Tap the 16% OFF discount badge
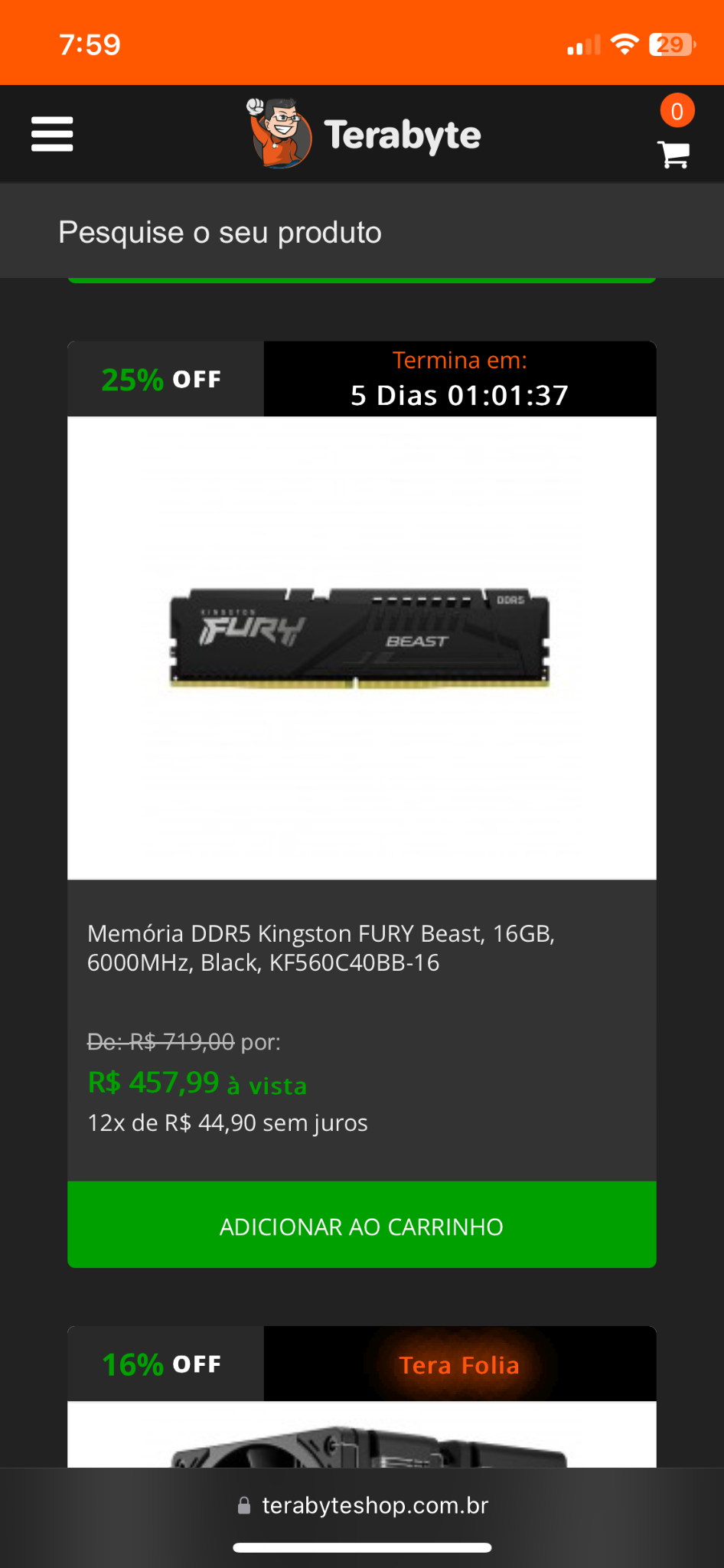This screenshot has height=1568, width=724. point(161,1364)
